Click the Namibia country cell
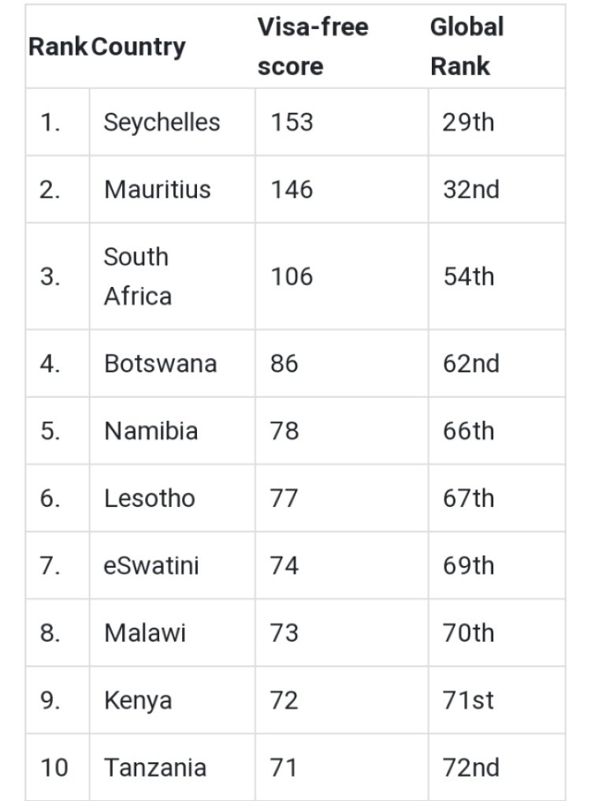 pyautogui.click(x=151, y=431)
